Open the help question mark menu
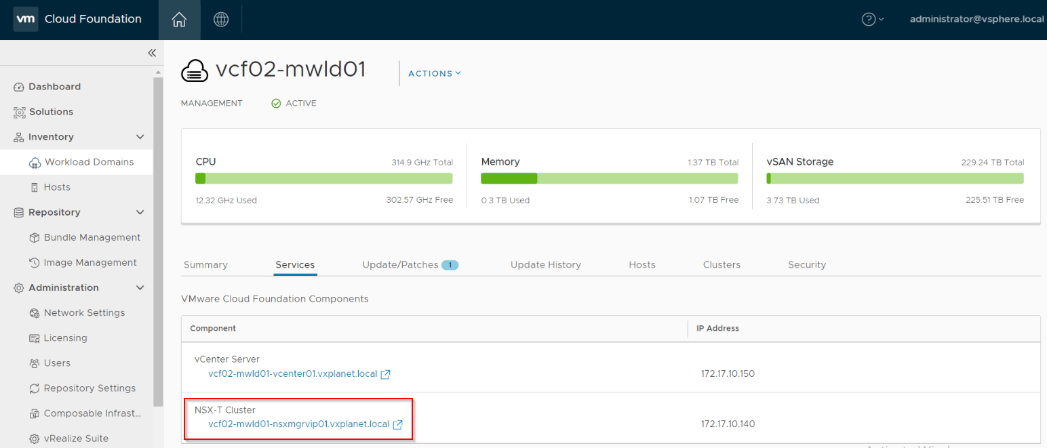Image resolution: width=1047 pixels, height=448 pixels. [873, 19]
